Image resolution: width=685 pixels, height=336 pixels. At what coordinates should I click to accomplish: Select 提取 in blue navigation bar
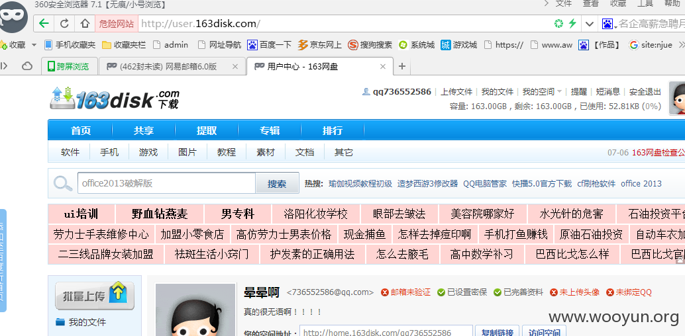point(207,130)
